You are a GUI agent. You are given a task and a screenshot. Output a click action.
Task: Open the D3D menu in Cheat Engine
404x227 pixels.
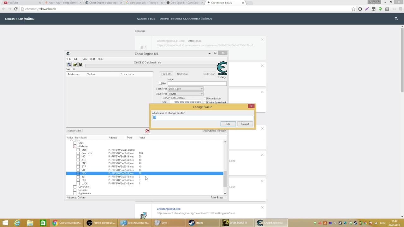point(92,59)
